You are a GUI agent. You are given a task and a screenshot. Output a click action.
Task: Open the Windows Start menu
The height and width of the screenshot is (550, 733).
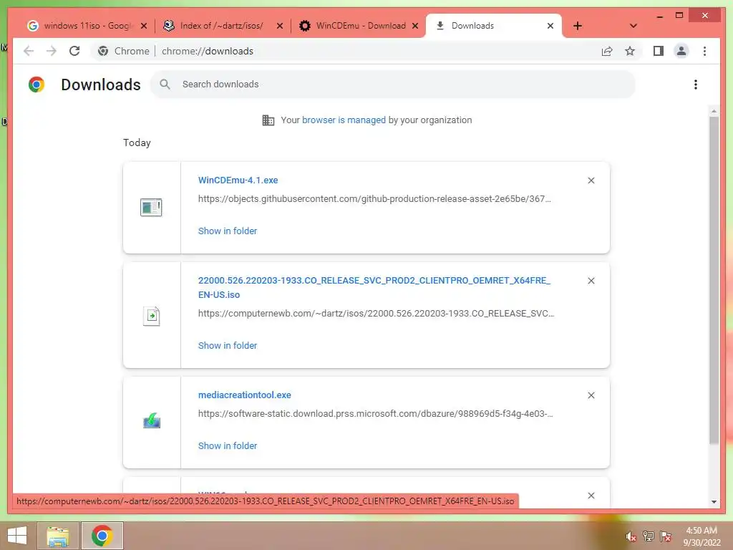pos(17,536)
